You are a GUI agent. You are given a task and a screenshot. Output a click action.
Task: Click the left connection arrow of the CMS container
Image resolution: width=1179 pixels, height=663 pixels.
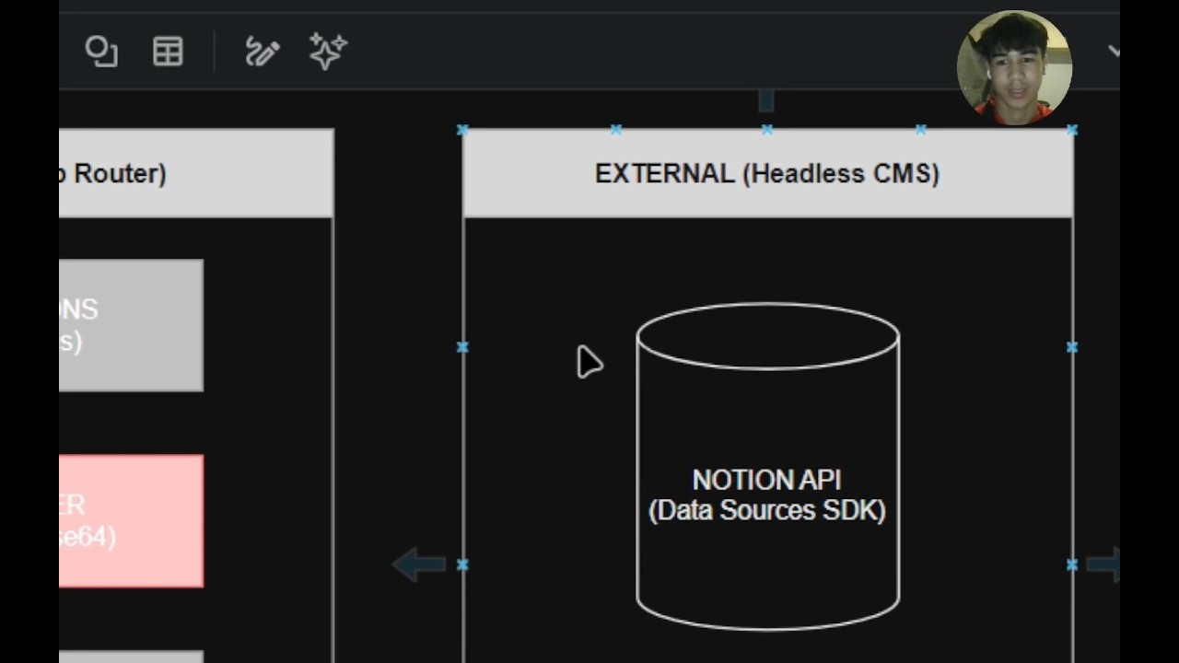tap(419, 564)
